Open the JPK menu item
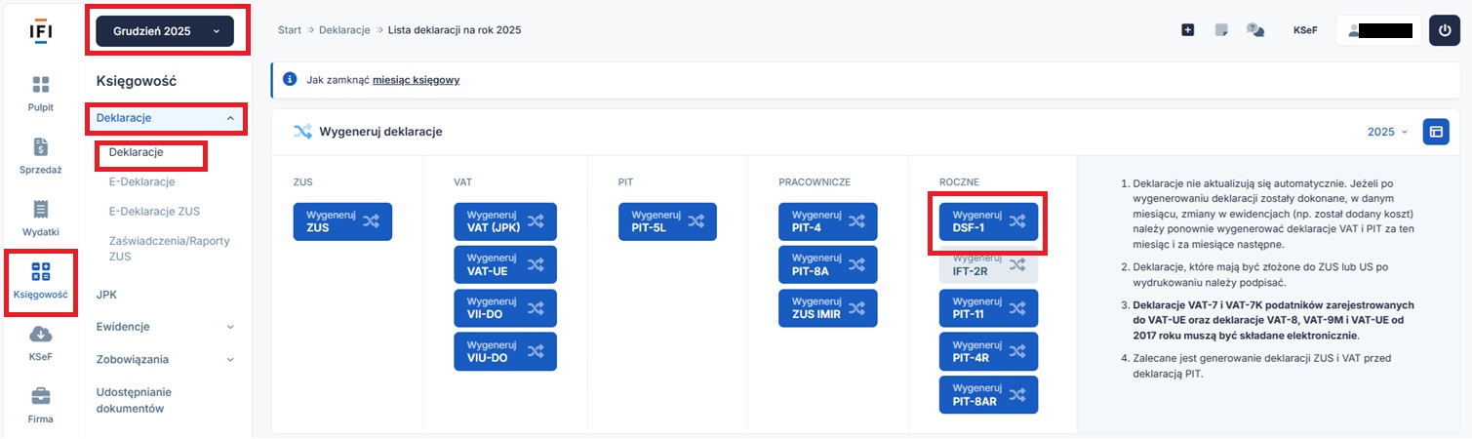 107,294
